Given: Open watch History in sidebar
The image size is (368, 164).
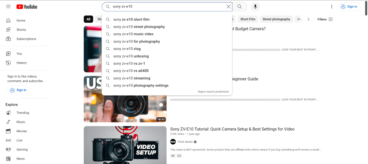Looking at the screenshot, I should 21,63.
